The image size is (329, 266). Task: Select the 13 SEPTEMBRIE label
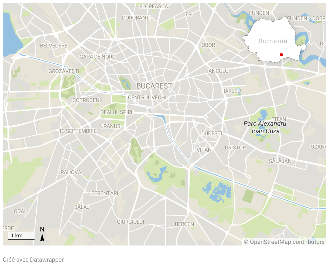pos(78,131)
